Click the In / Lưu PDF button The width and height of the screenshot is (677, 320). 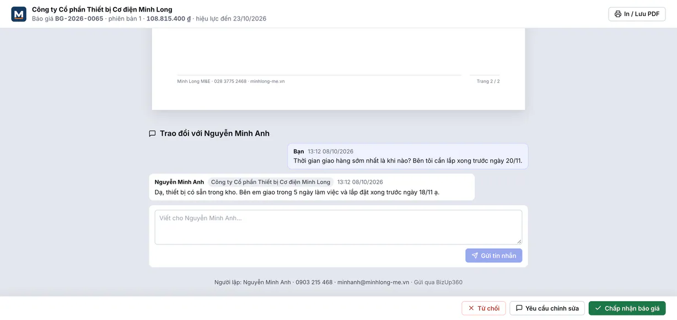click(637, 14)
